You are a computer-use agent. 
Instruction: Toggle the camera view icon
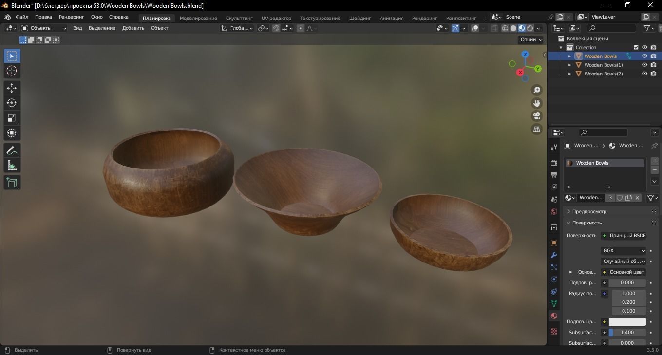537,116
